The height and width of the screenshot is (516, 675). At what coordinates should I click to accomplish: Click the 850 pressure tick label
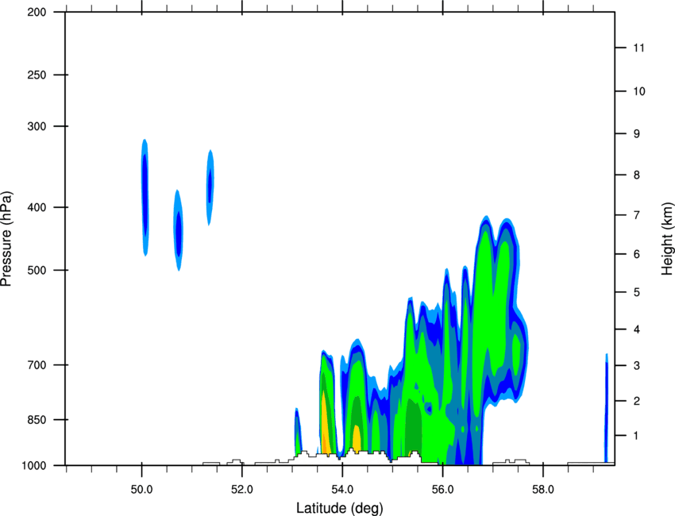pyautogui.click(x=37, y=420)
